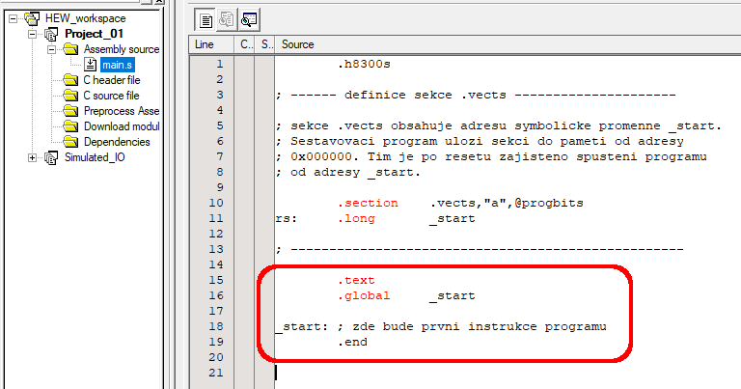Viewport: 741px width, 389px height.
Task: Collapse the Assembly source folder
Action: (52, 49)
